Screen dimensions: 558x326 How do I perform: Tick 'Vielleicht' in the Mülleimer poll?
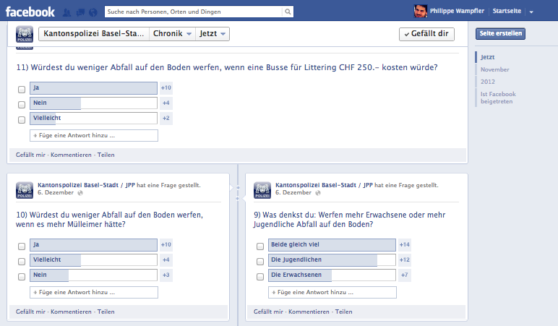point(22,260)
